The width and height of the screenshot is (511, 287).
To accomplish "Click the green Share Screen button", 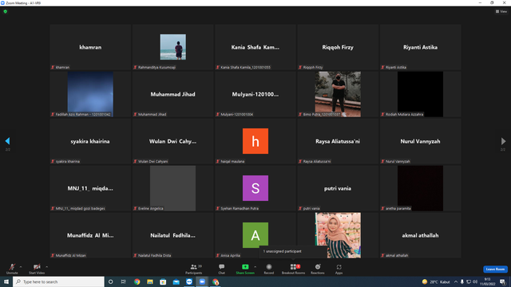I will pos(245,269).
